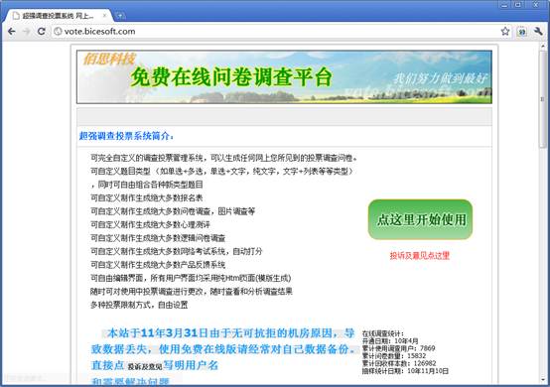Click the 开通日期: 10年4月 line

point(390,341)
